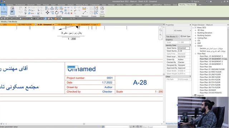
Task: Select Floor Plan: 09-ROOF in Project Browser
Action: click(208, 90)
